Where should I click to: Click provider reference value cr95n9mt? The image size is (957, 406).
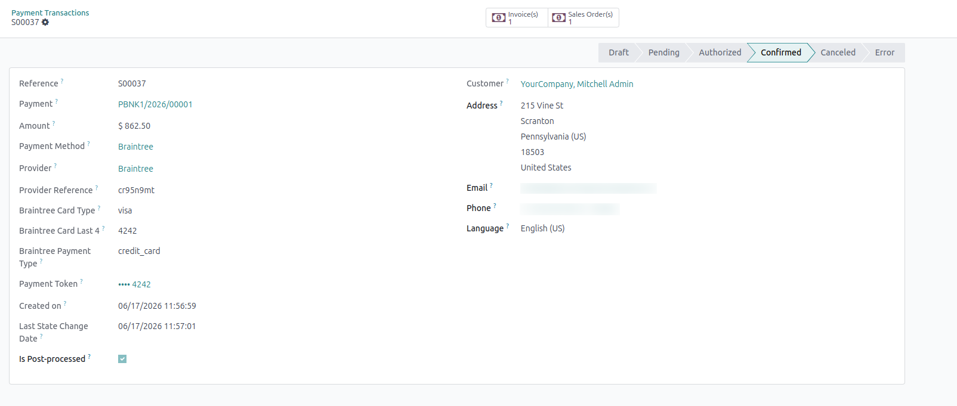coord(136,190)
